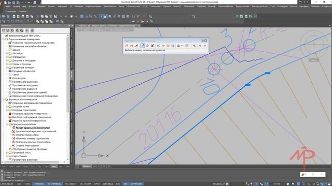
Task: Select the blue grip on the highlighted polyline
Action: [268, 73]
